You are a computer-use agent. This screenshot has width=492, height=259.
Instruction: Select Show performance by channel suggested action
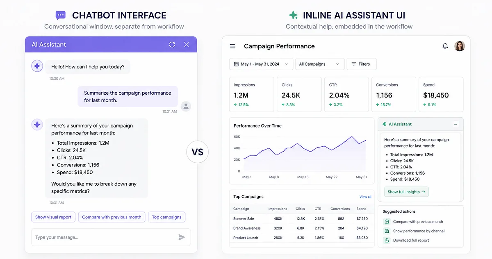click(419, 231)
